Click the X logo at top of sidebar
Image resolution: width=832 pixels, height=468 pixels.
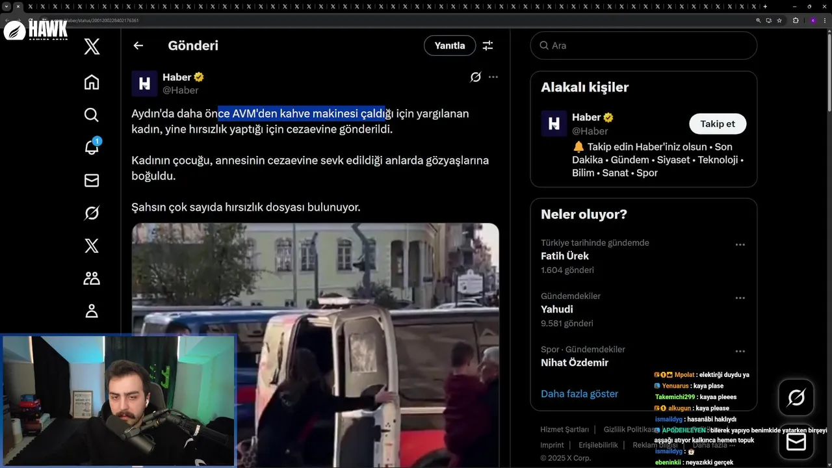pos(92,46)
